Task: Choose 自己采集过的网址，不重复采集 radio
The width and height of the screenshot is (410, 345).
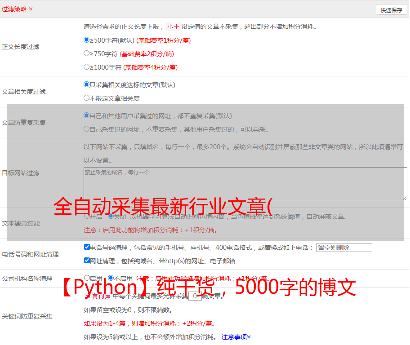Action: (x=86, y=129)
